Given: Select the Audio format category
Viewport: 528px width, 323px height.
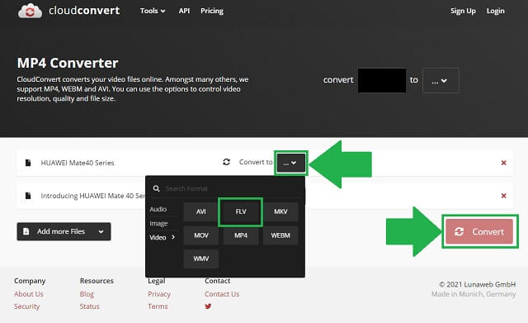Looking at the screenshot, I should click(158, 209).
